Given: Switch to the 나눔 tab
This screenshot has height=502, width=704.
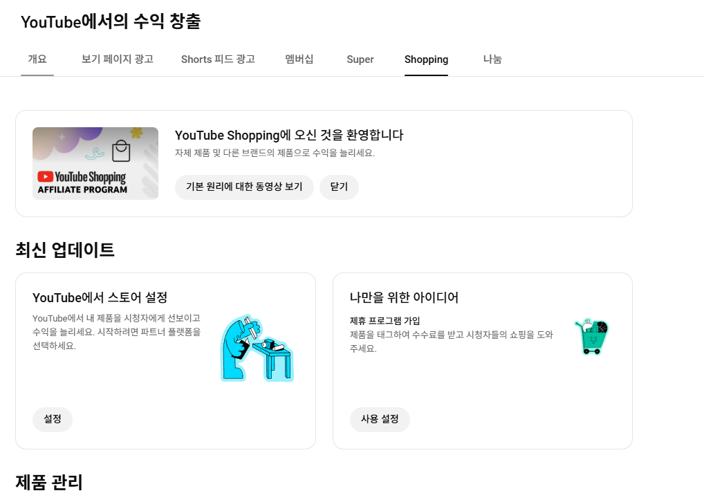Looking at the screenshot, I should coord(492,59).
